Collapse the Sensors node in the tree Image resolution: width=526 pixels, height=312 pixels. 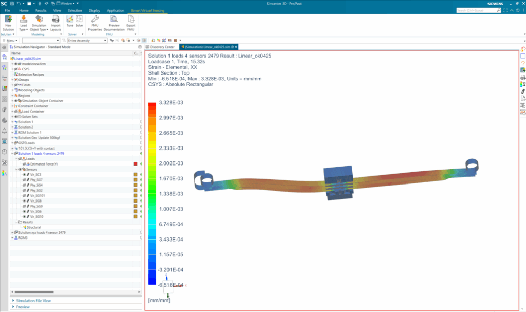(16, 169)
